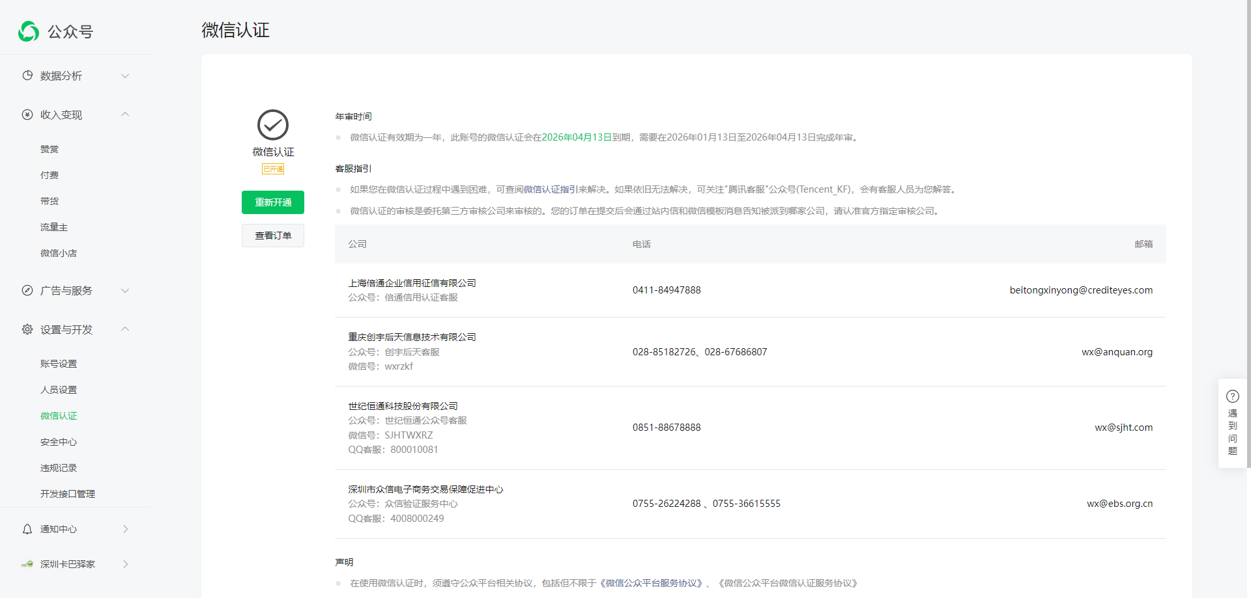Click the green WeChat 公众号 logo
Image resolution: width=1251 pixels, height=598 pixels.
pyautogui.click(x=29, y=31)
